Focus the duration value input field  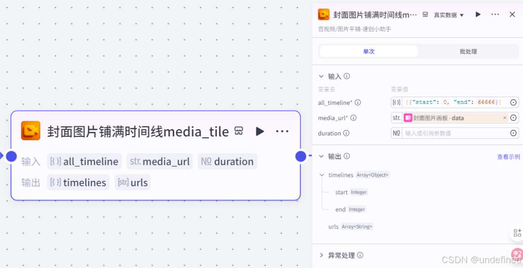(455, 134)
